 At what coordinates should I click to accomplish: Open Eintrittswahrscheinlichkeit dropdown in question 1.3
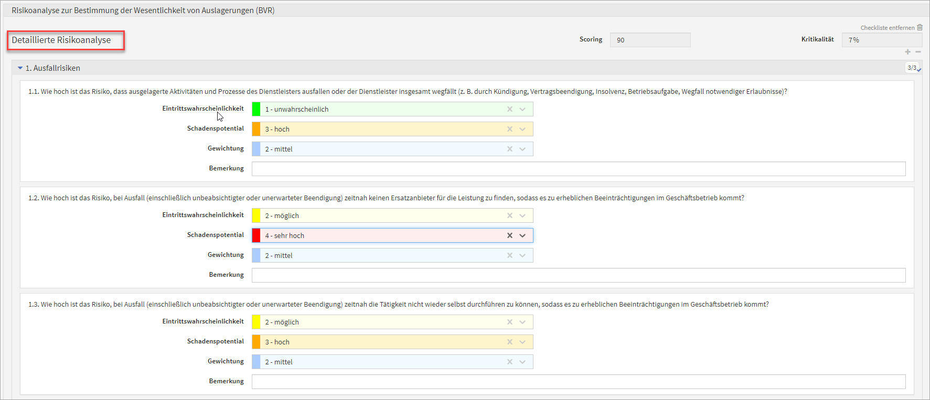(522, 322)
